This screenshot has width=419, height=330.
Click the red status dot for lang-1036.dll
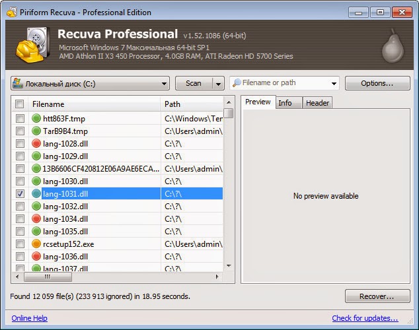pyautogui.click(x=36, y=256)
